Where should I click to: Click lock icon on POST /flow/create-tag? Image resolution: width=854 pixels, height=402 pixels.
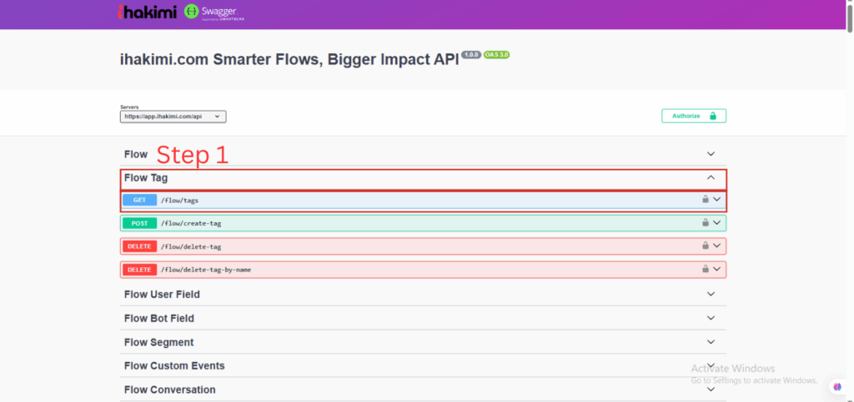pyautogui.click(x=705, y=223)
